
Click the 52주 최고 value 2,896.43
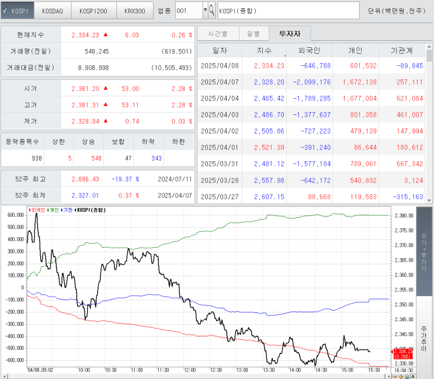pyautogui.click(x=85, y=179)
